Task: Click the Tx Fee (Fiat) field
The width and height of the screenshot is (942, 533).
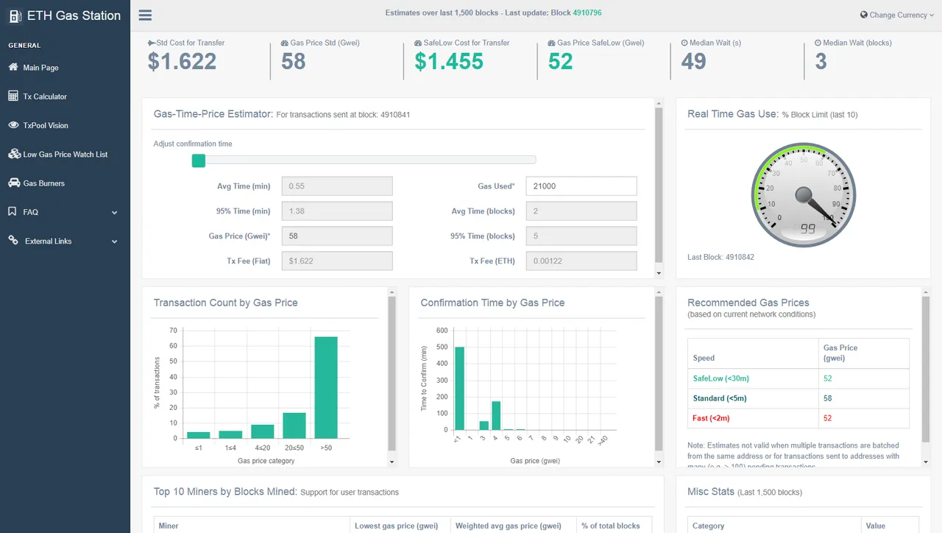Action: click(337, 261)
